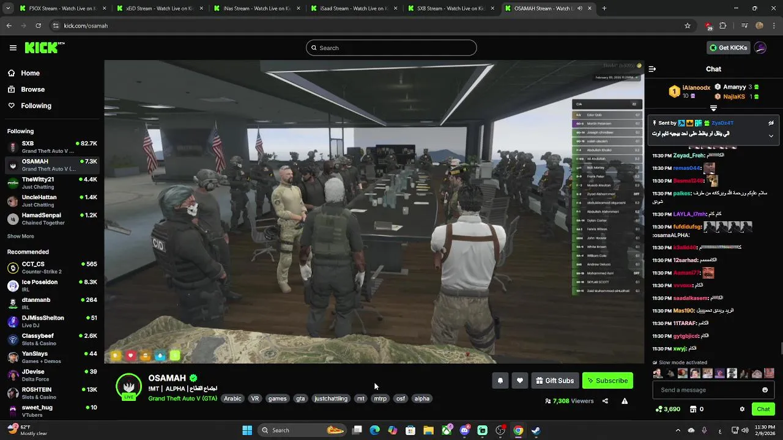
Task: Open the emoji picker in chat
Action: 765,390
